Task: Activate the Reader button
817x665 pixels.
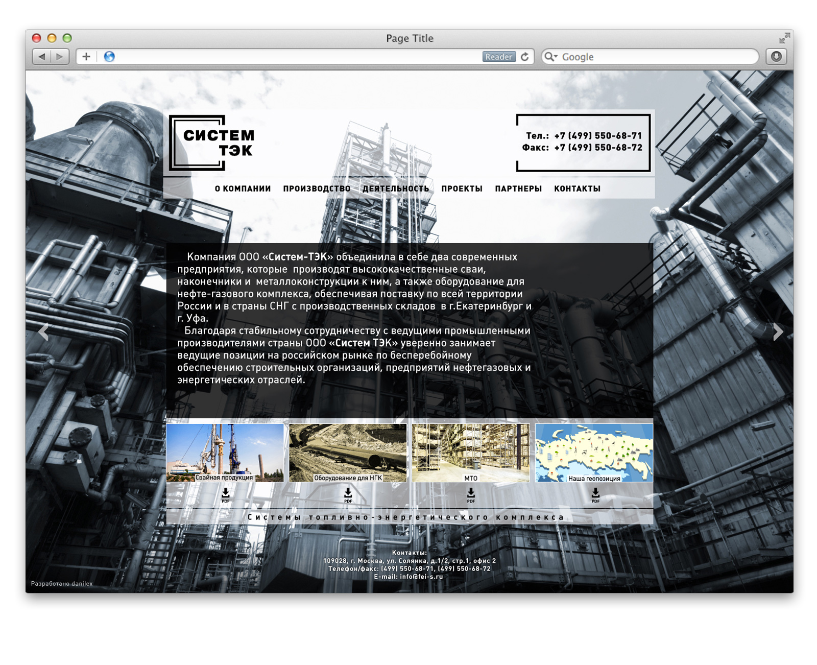Action: coord(498,57)
